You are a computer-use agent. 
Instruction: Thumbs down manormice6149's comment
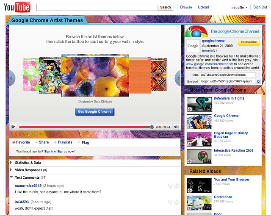point(170,186)
